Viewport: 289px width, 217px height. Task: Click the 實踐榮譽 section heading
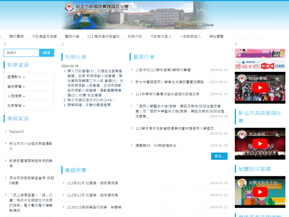point(75,170)
